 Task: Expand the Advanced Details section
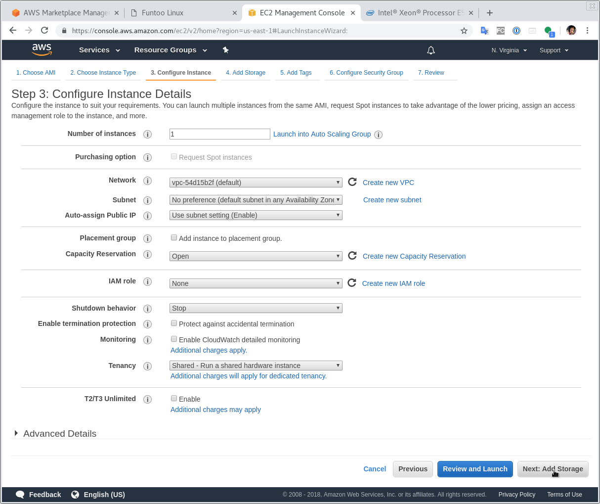(55, 433)
